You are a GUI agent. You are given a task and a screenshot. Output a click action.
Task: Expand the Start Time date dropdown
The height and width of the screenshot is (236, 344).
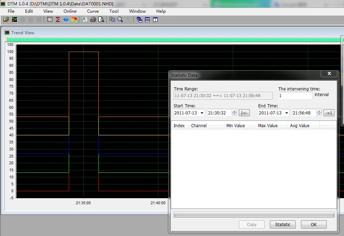click(202, 113)
